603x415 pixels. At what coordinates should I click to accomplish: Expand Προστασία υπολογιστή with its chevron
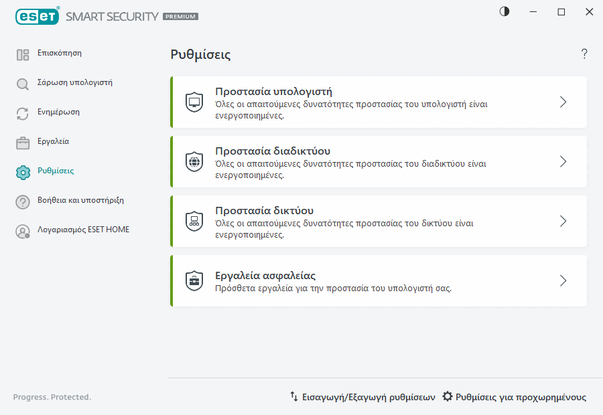pos(563,102)
